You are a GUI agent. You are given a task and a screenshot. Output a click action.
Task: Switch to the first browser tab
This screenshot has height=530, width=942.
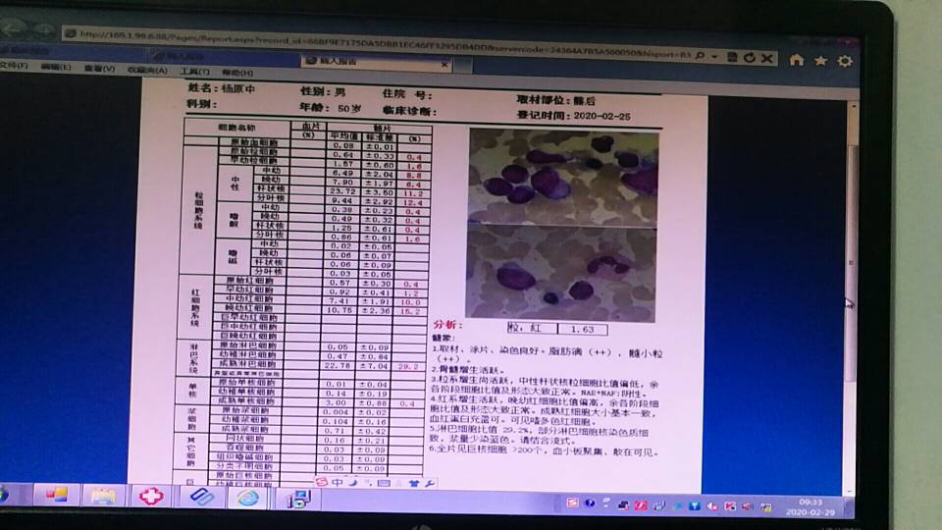click(72, 51)
